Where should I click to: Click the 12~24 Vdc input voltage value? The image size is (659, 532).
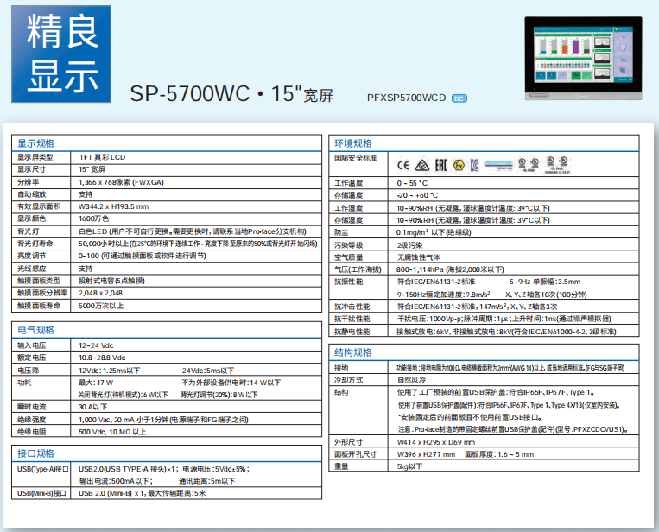coord(96,345)
